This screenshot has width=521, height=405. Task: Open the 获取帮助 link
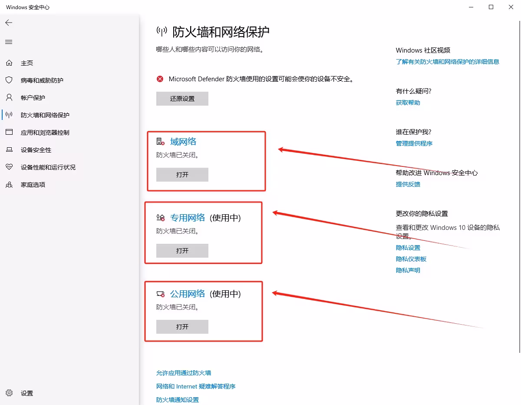(408, 103)
